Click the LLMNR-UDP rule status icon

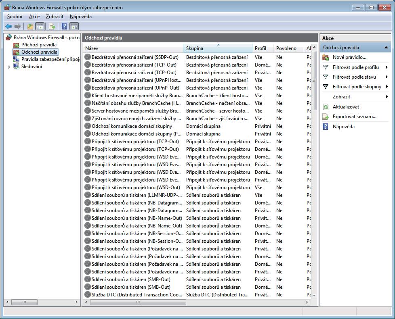tap(87, 195)
